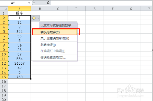Open the error smart tag dropdown arrow
This screenshot has width=153, height=101.
[38, 18]
